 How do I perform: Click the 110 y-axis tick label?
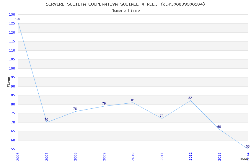[12, 50]
